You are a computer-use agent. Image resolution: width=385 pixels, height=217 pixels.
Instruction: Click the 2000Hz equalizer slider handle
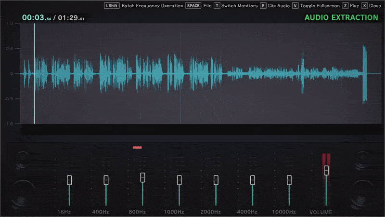click(216, 180)
